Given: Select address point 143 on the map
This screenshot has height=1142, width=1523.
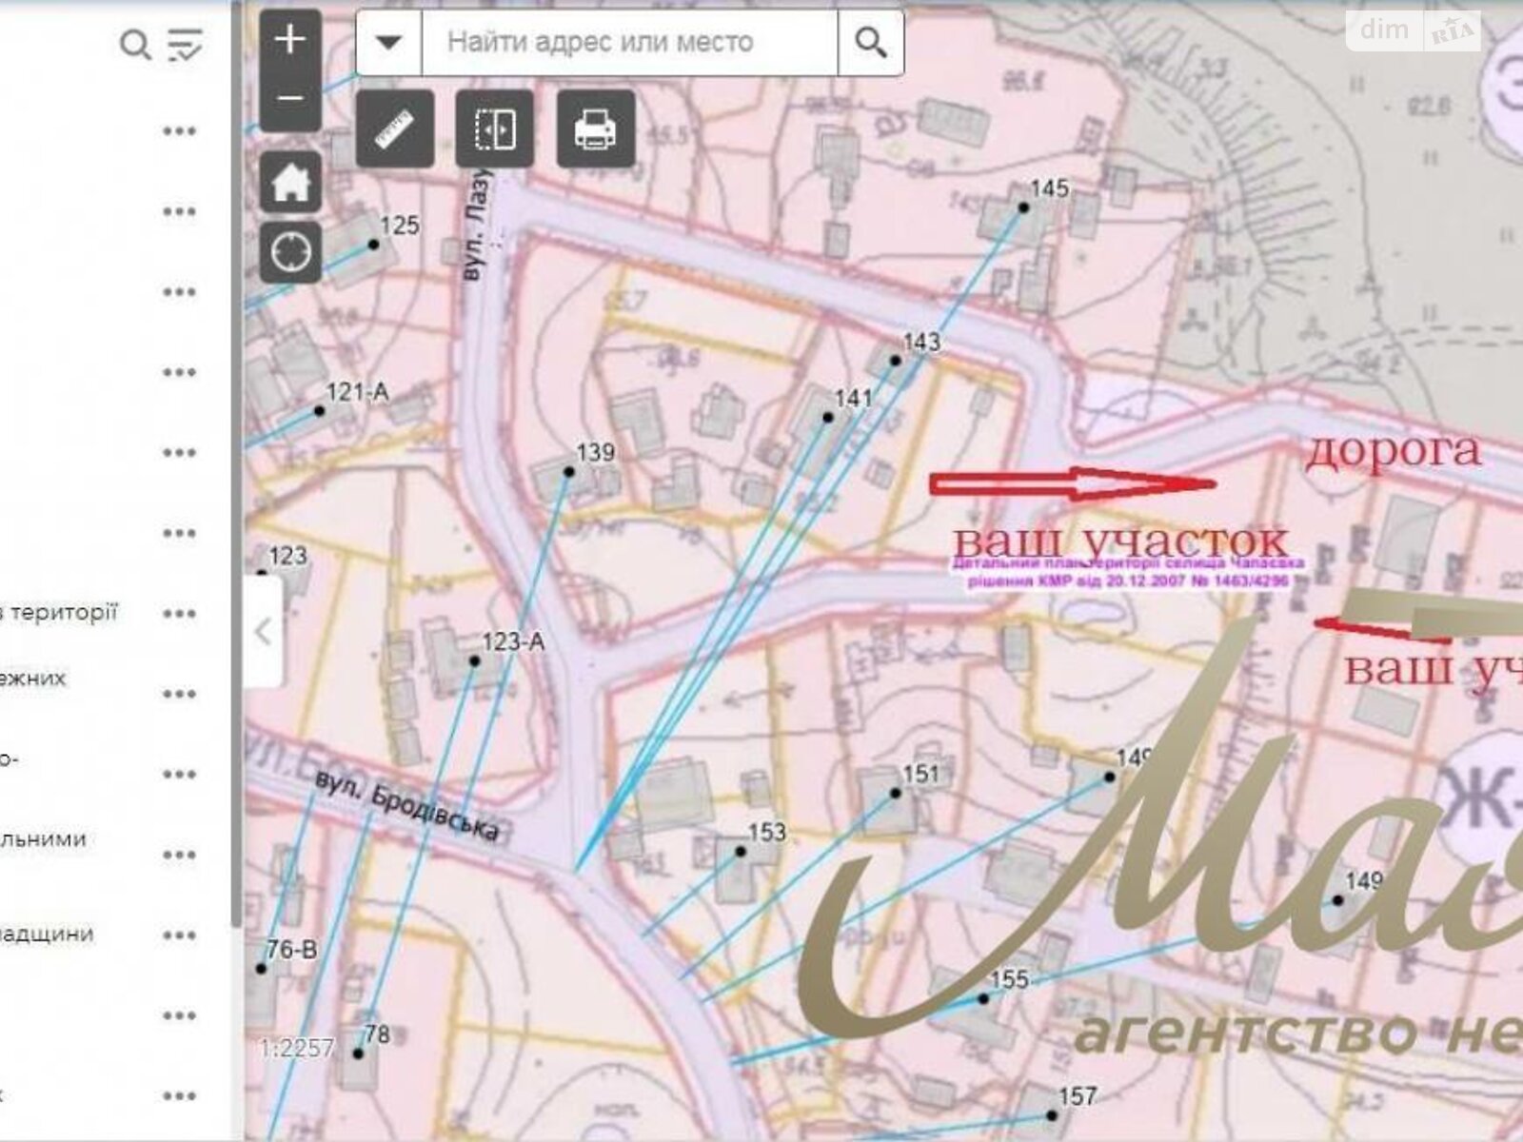Looking at the screenshot, I should 896,361.
